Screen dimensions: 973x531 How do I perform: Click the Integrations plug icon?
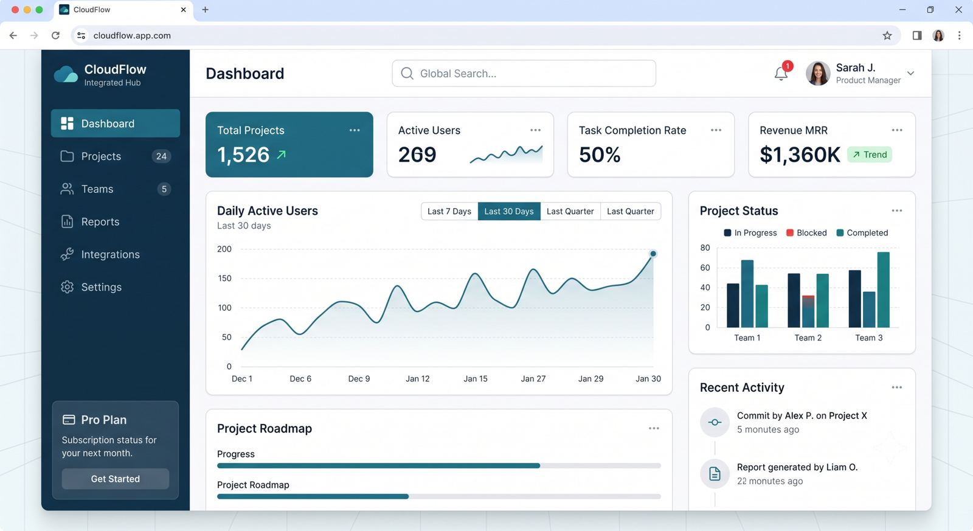pos(67,254)
